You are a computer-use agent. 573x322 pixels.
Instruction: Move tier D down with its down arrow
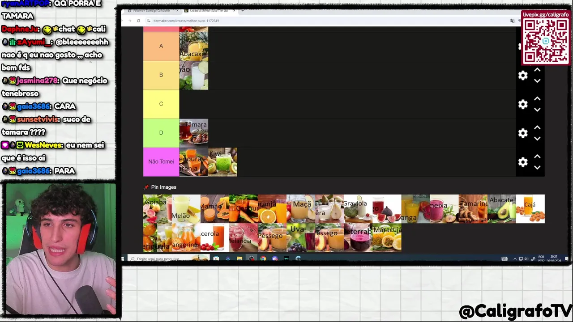coord(537,139)
